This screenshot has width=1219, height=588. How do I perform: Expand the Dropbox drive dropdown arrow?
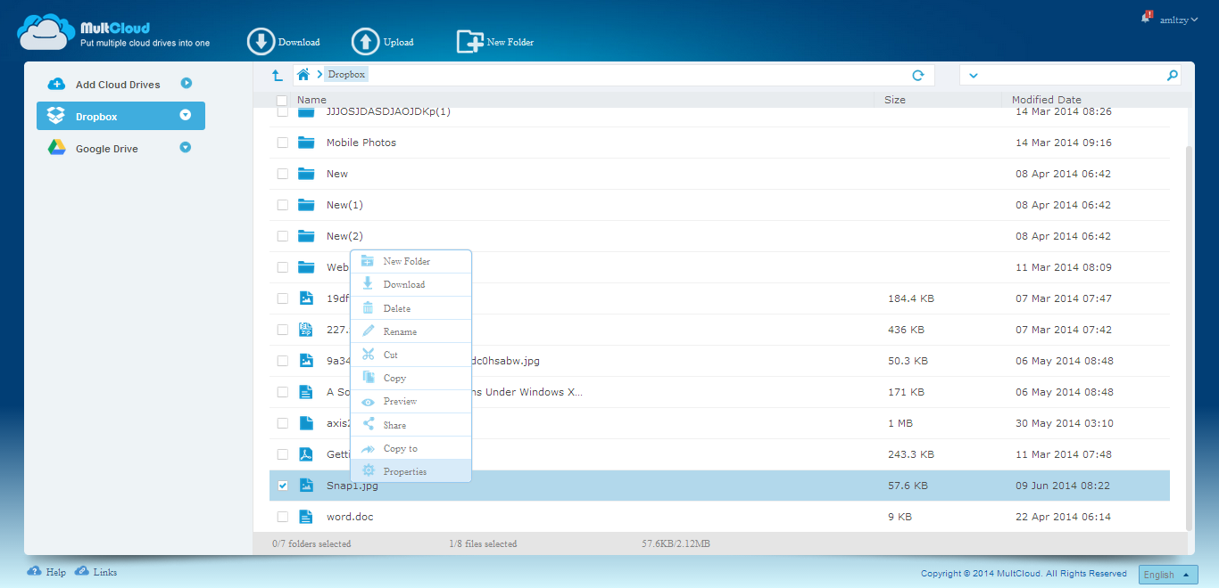click(x=186, y=115)
